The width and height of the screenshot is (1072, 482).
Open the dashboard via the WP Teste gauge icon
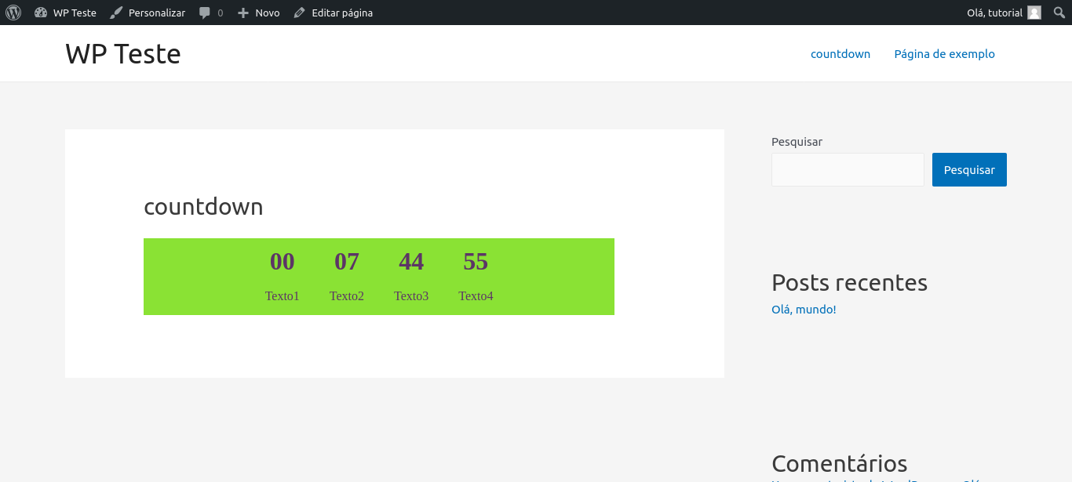click(x=40, y=13)
